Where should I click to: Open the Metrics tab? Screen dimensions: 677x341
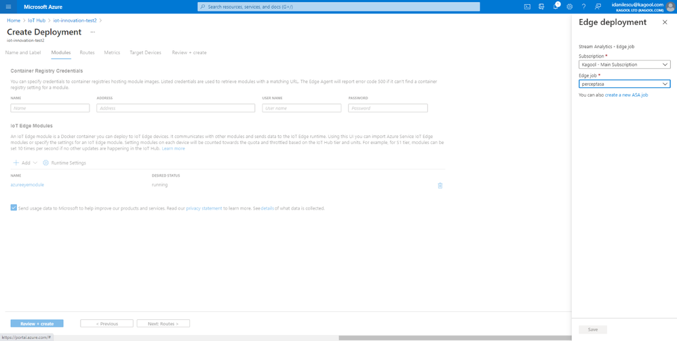pyautogui.click(x=112, y=53)
